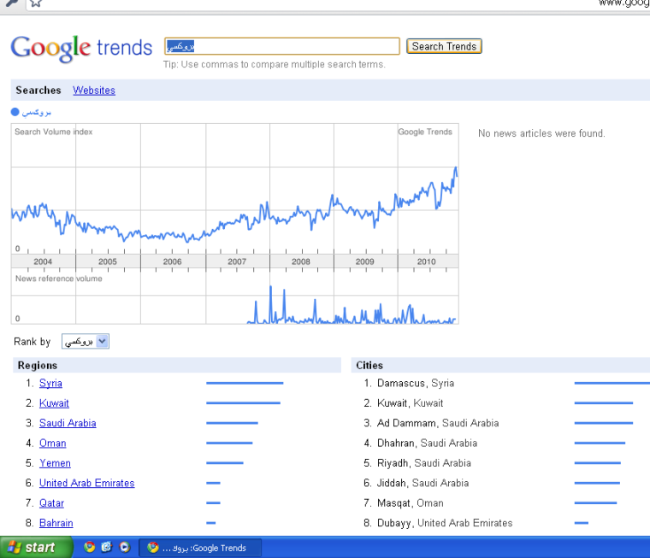Select the Searches tab
Image resolution: width=650 pixels, height=558 pixels.
click(38, 91)
